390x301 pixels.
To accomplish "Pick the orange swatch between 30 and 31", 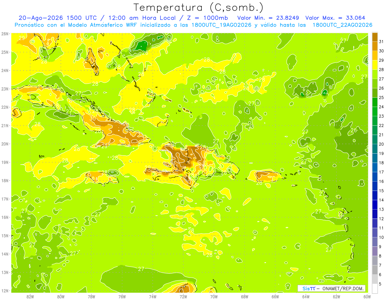I will (375, 46).
